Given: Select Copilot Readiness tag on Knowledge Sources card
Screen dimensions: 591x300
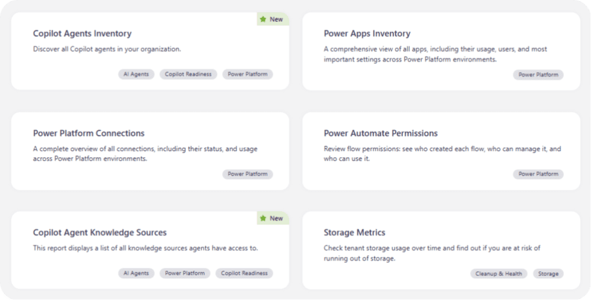Looking at the screenshot, I should (244, 274).
